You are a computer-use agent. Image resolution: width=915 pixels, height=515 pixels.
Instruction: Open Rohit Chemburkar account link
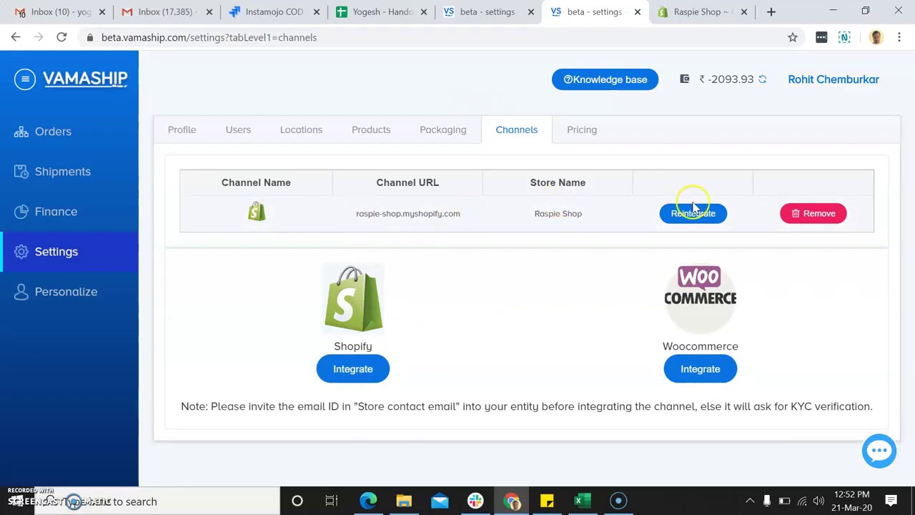tap(833, 79)
